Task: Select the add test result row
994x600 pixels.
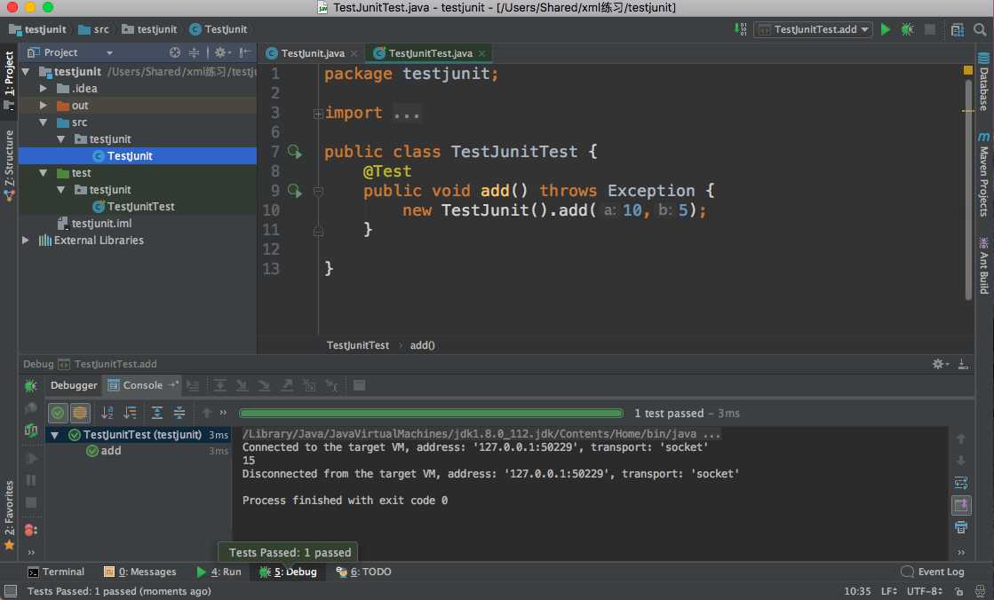Action: (138, 451)
